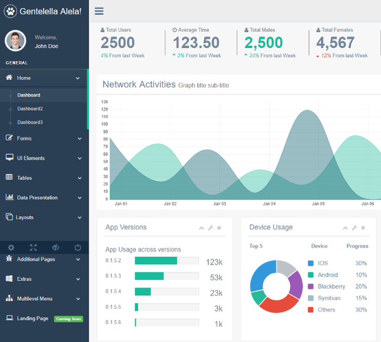The width and height of the screenshot is (381, 342).
Task: Click the power logout icon in sidebar footer
Action: point(77,248)
